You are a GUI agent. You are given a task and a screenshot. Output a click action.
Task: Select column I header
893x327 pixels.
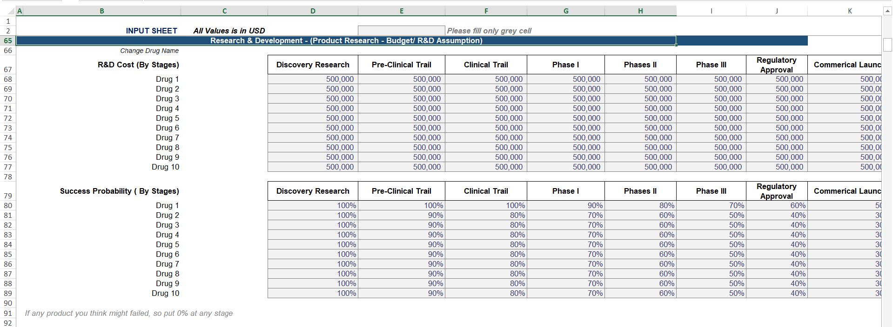[711, 11]
